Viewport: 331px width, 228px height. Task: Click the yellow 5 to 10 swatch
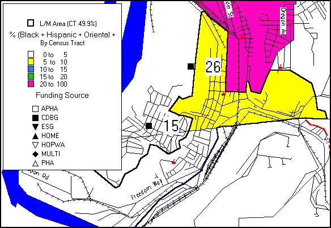[x=31, y=62]
